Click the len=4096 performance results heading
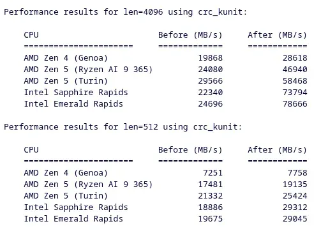Screen dimensions: 328x233 (125, 12)
